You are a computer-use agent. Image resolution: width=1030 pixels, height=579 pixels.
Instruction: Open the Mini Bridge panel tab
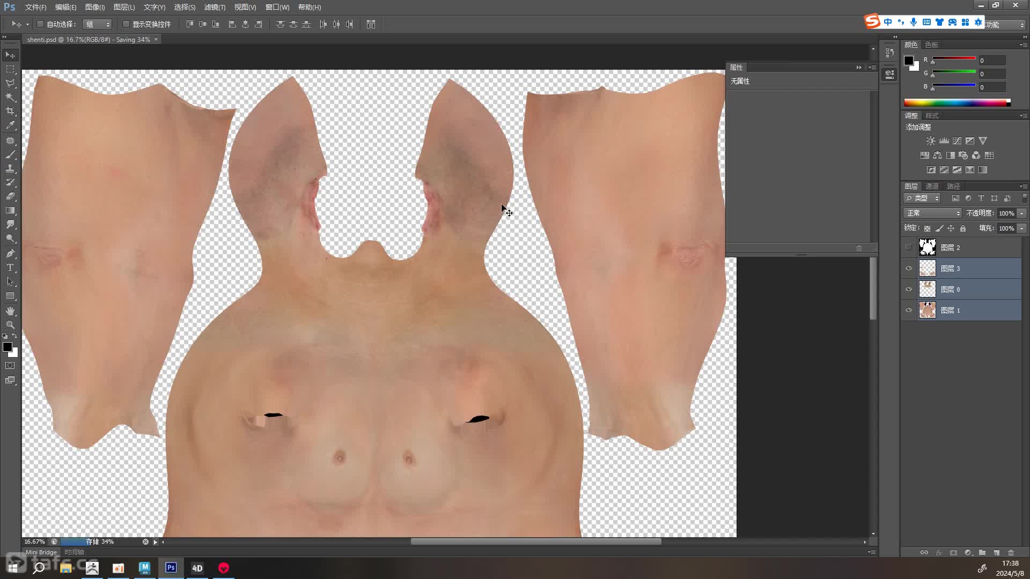tap(41, 552)
